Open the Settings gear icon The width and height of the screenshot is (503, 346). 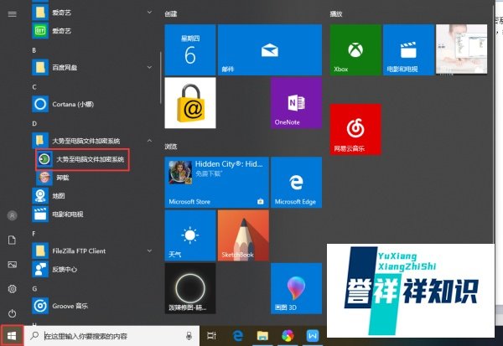[13, 289]
